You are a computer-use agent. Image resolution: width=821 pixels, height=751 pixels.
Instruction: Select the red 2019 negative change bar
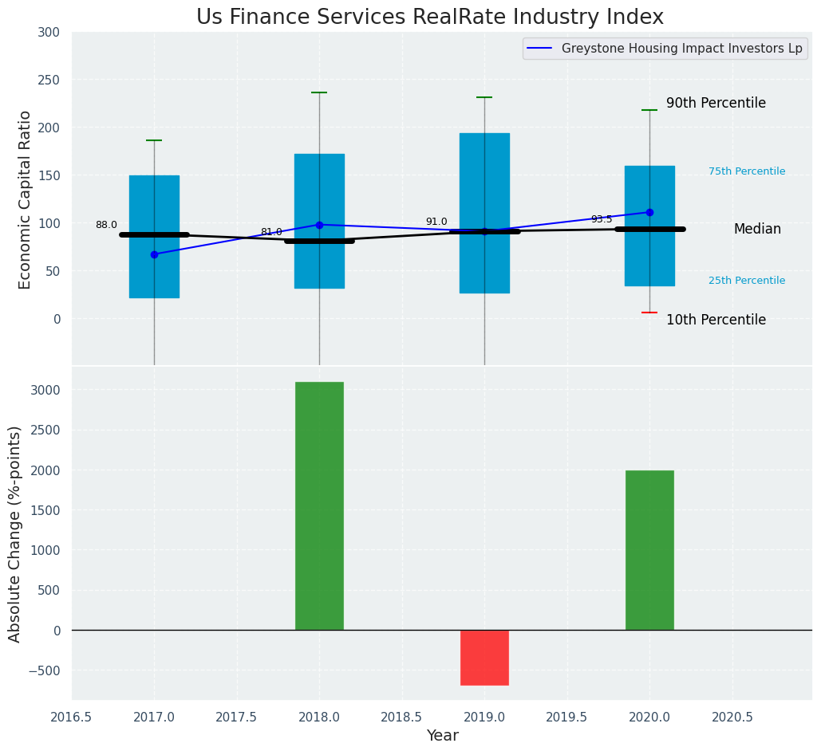tap(484, 657)
